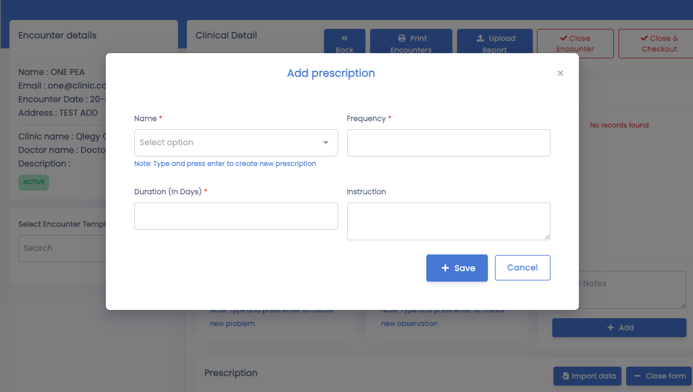Click the plus icon on Save button
693x392 pixels.
pyautogui.click(x=445, y=268)
